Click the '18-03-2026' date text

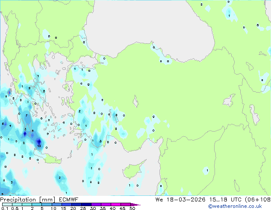[x=186, y=200]
